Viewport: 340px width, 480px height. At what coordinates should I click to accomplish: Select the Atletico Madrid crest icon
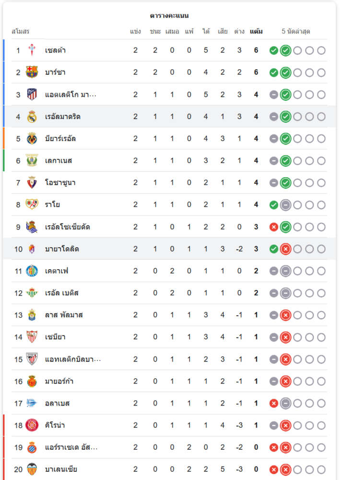click(32, 94)
